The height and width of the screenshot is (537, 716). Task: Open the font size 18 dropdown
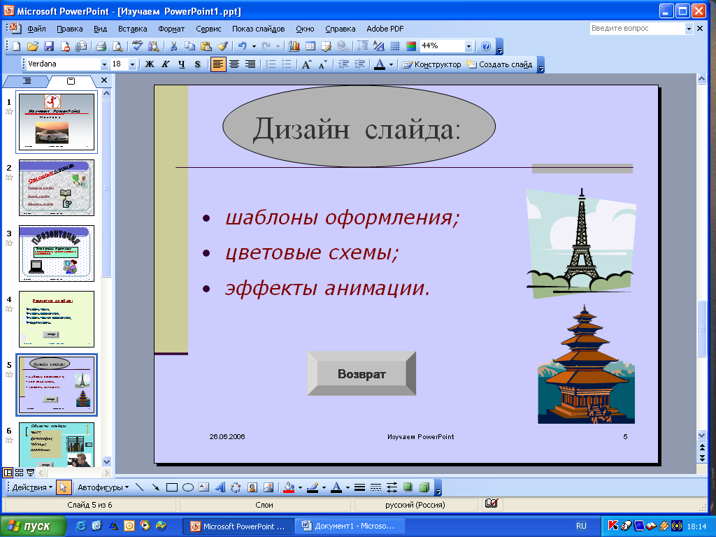(x=132, y=64)
